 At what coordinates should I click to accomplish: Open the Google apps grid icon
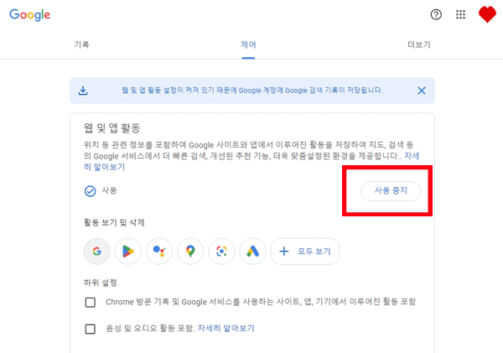coord(460,14)
